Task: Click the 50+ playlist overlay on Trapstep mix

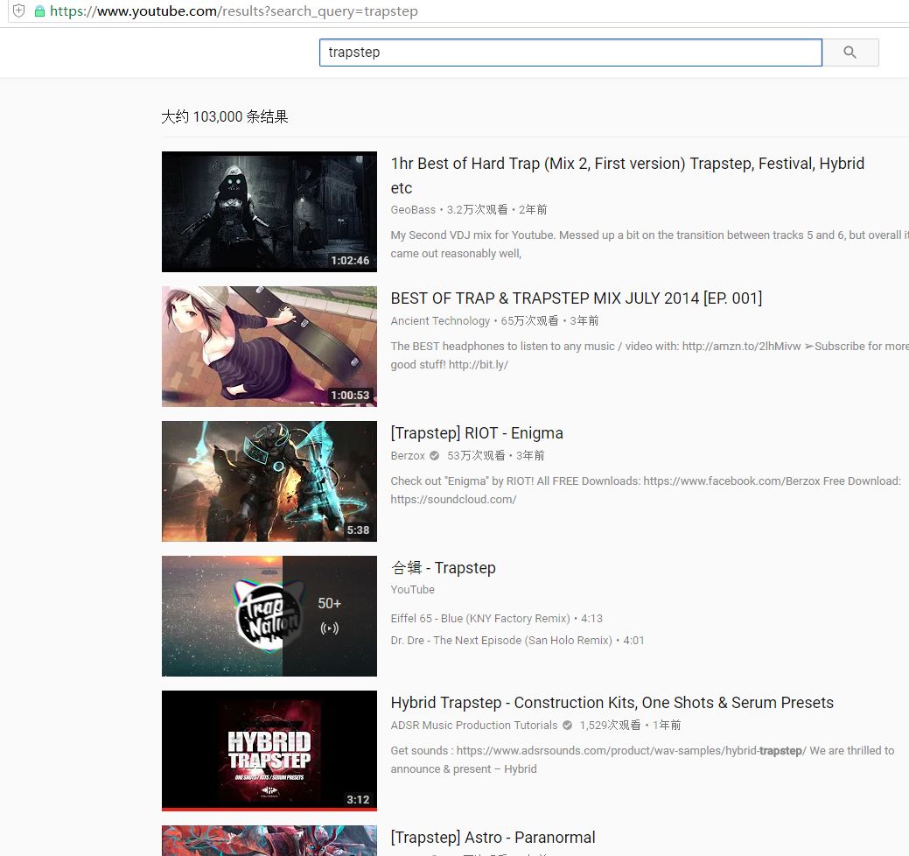Action: pyautogui.click(x=329, y=616)
